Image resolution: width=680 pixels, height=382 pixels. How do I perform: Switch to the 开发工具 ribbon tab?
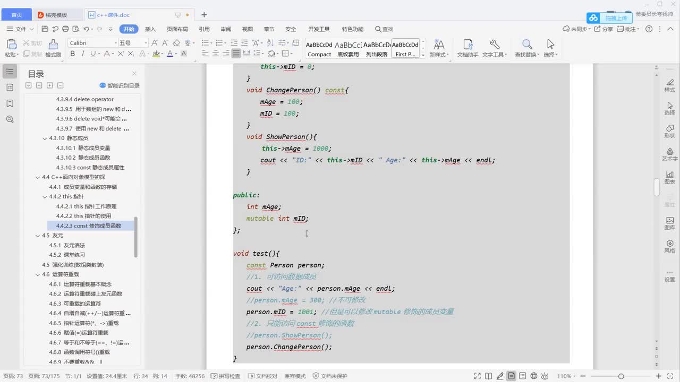click(319, 29)
